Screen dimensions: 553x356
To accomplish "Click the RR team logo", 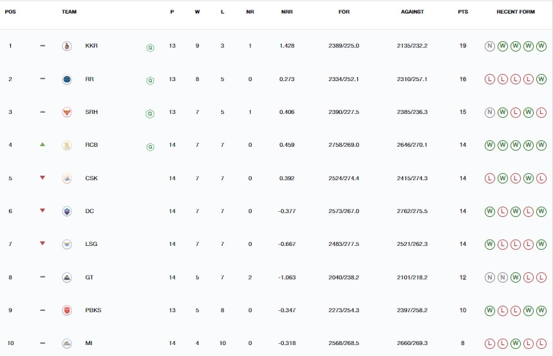I will point(67,79).
